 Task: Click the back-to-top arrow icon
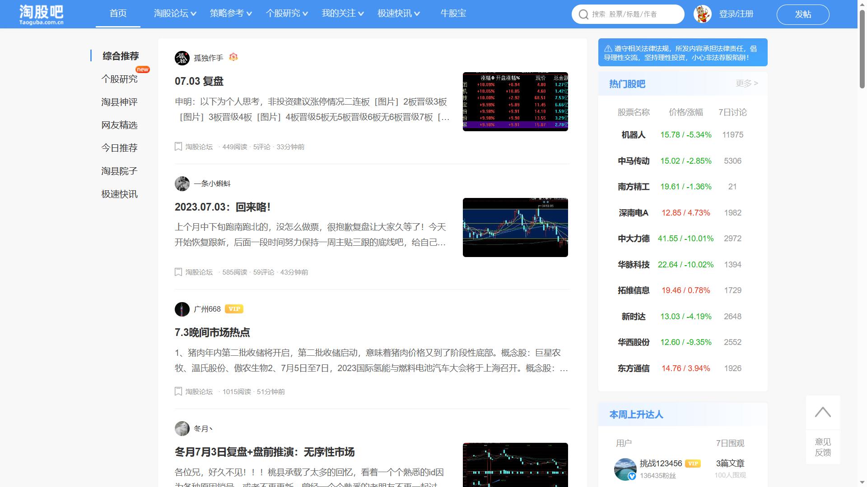tap(823, 412)
